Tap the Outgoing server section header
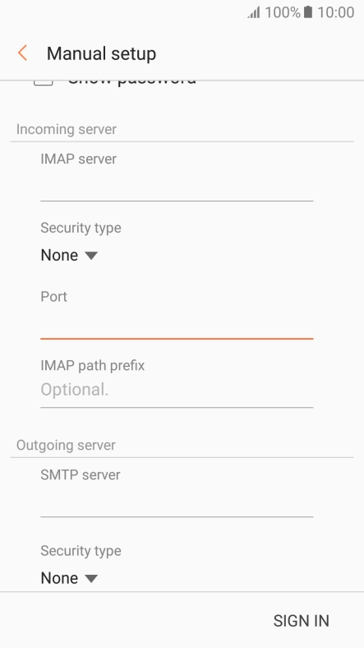This screenshot has height=648, width=364. pyautogui.click(x=66, y=445)
